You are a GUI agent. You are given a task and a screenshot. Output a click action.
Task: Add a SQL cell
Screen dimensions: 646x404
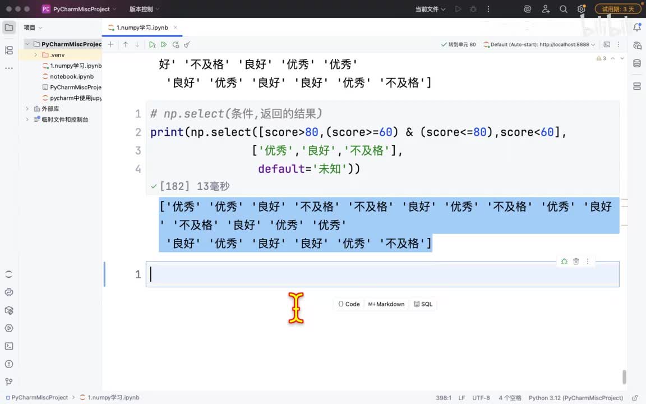click(x=423, y=304)
